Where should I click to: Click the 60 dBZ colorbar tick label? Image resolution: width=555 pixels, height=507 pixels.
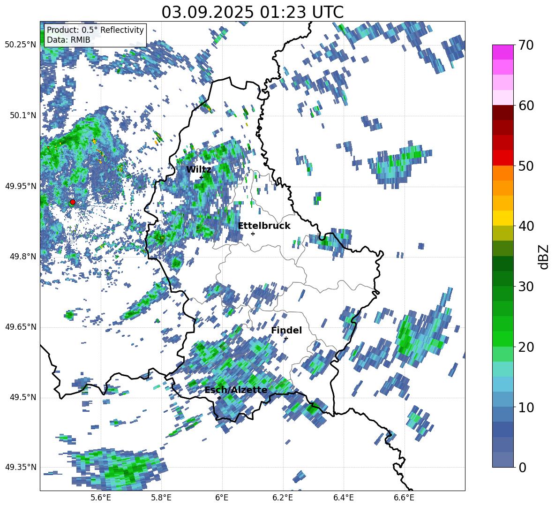tap(526, 105)
